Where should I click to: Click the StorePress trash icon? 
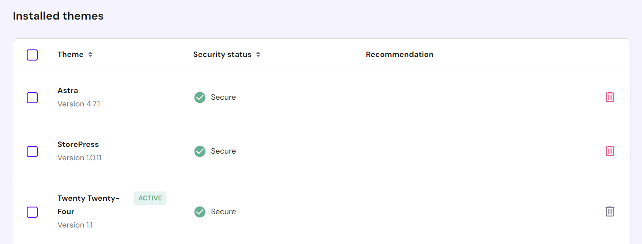609,151
